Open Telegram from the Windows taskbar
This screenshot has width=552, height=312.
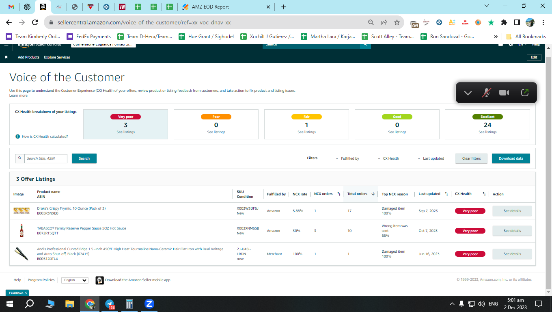tap(110, 304)
